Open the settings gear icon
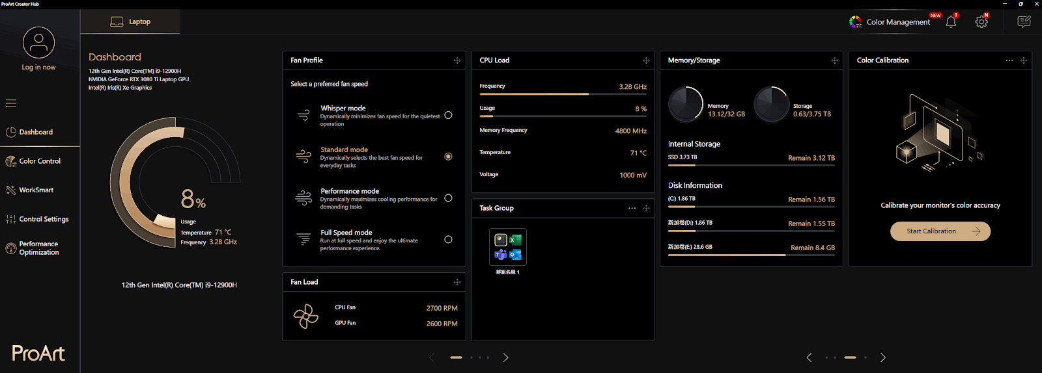Screen dimensions: 1042x373 pyautogui.click(x=981, y=21)
